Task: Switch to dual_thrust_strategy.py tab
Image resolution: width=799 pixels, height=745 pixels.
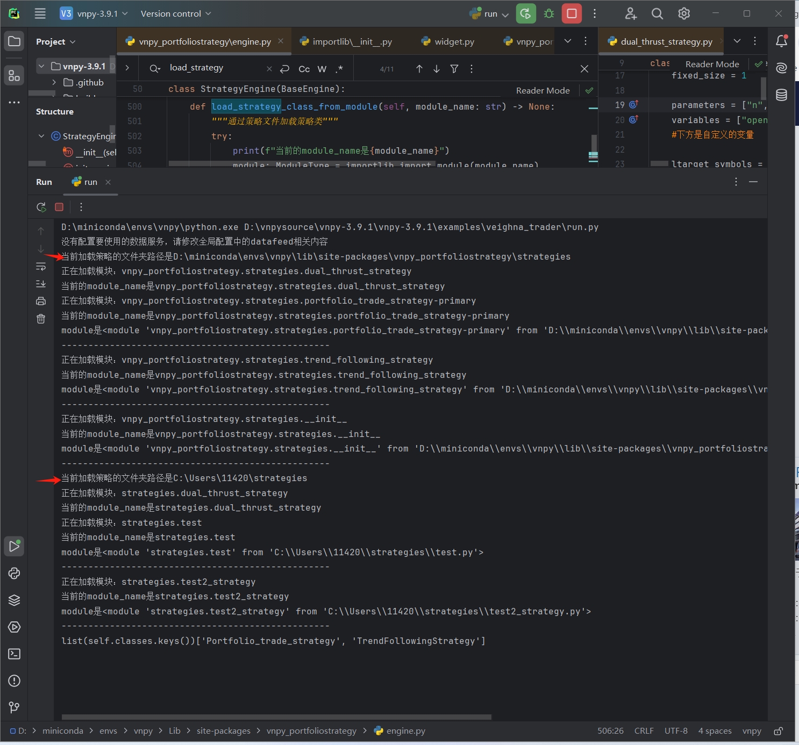Action: pyautogui.click(x=660, y=41)
